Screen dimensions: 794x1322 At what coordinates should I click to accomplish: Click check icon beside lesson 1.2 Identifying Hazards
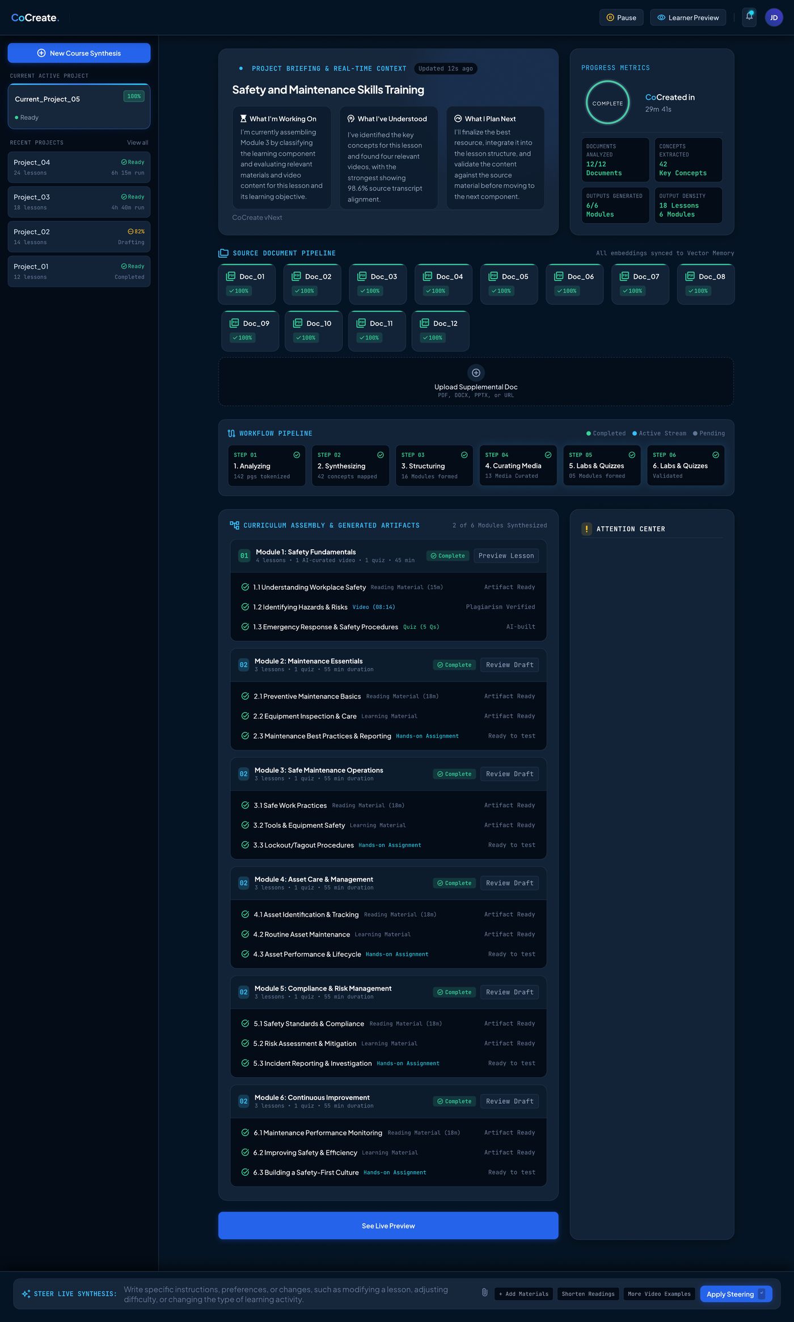pos(245,607)
